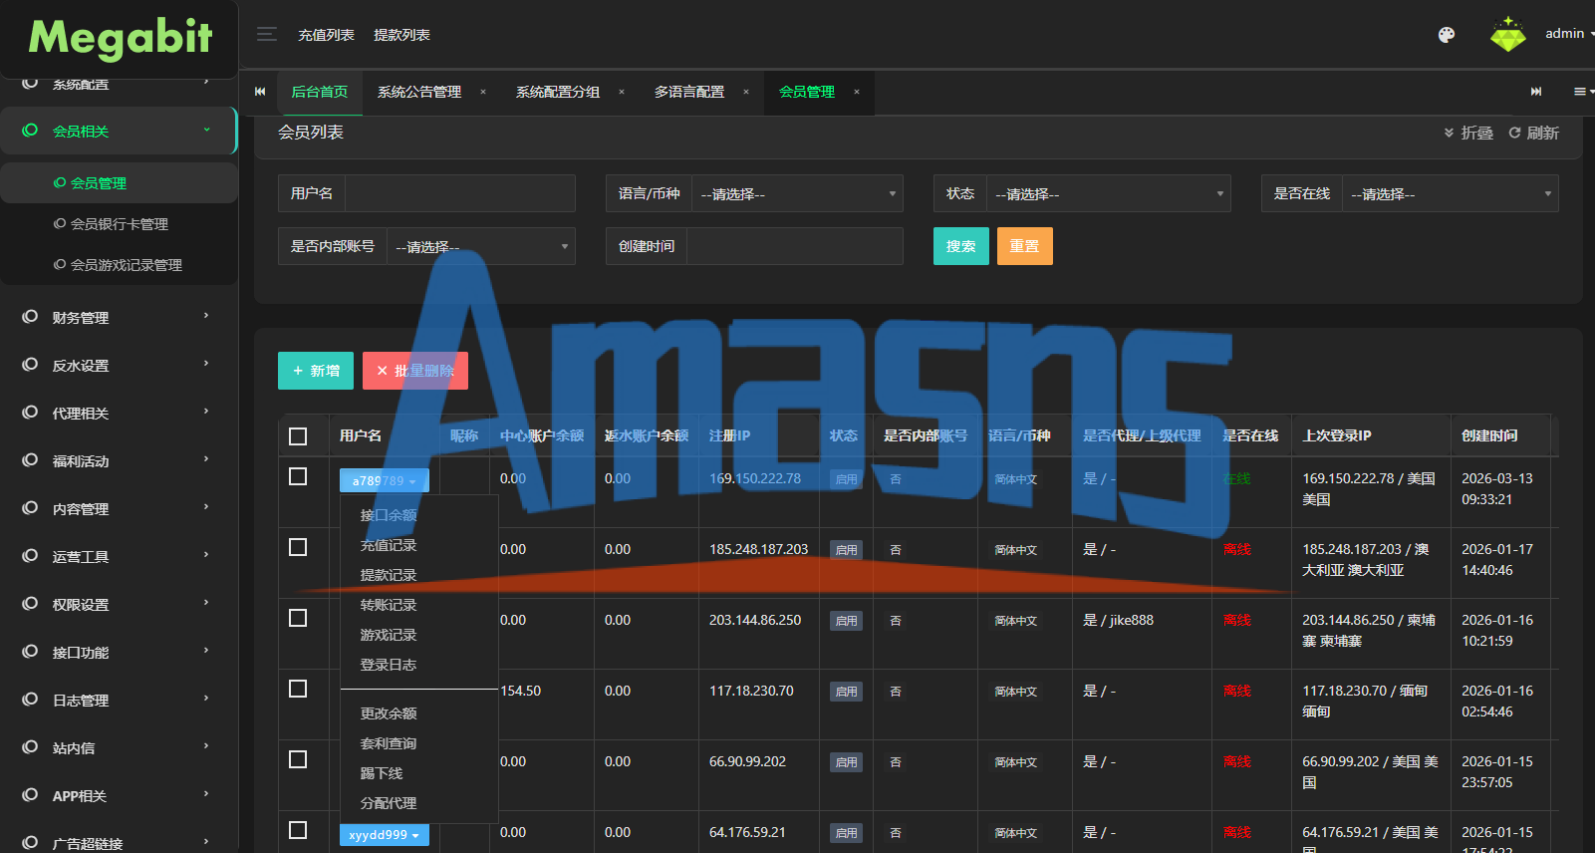Collapse the panel via 折叠 icon

(x=1468, y=133)
